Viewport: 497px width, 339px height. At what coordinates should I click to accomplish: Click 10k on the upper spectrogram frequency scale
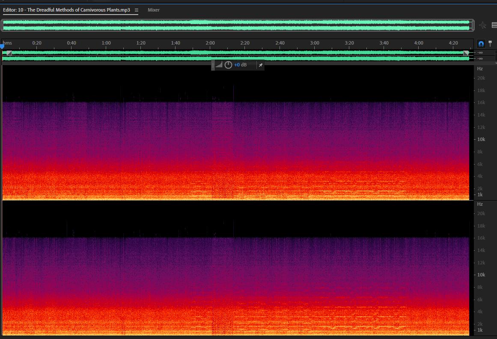[481, 139]
